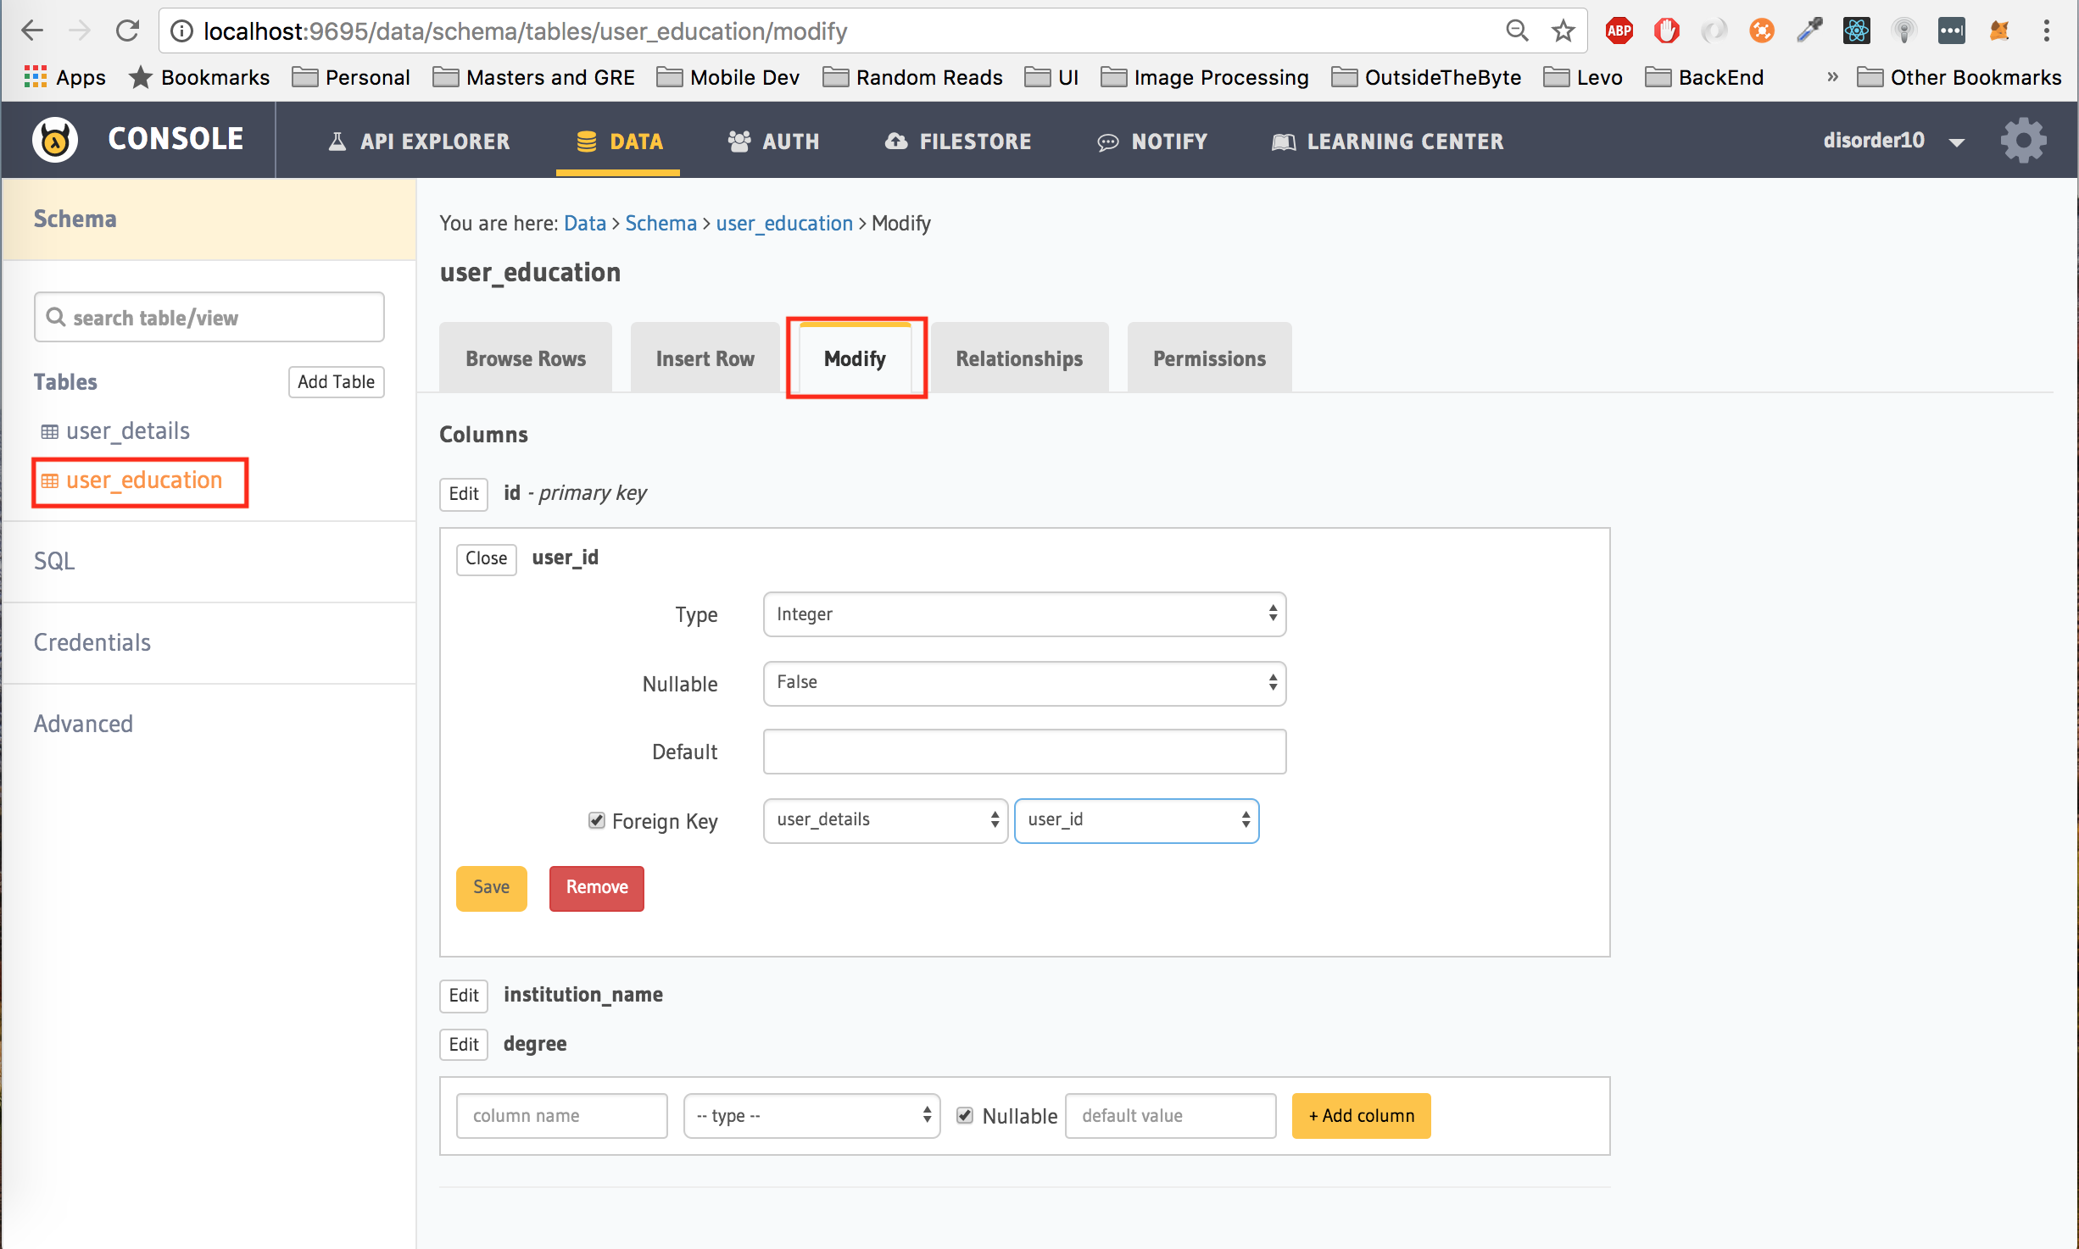Expand the Nullable dropdown for user_id

tap(1024, 682)
